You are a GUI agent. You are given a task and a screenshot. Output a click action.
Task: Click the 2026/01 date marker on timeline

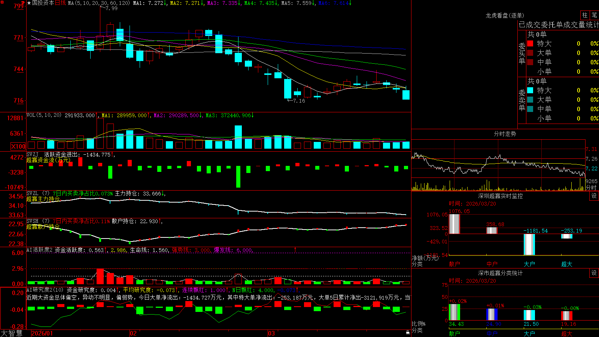coord(42,333)
